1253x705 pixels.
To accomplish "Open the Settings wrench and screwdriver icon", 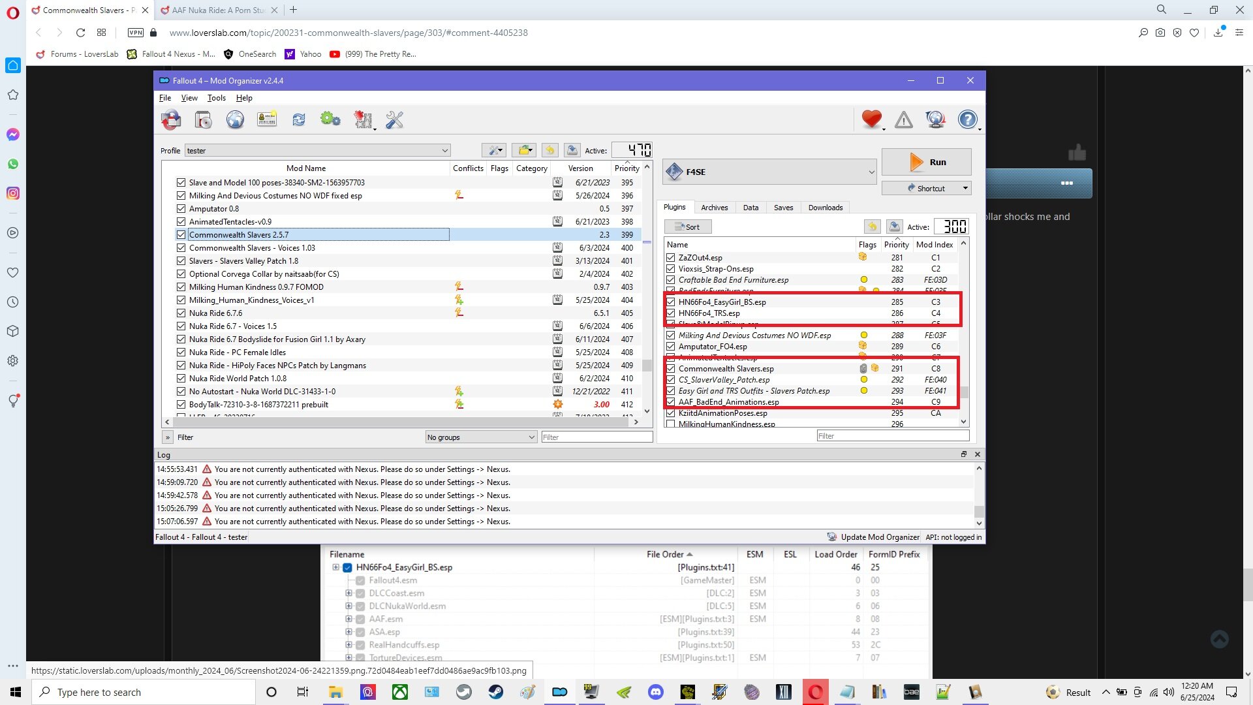I will 395,119.
